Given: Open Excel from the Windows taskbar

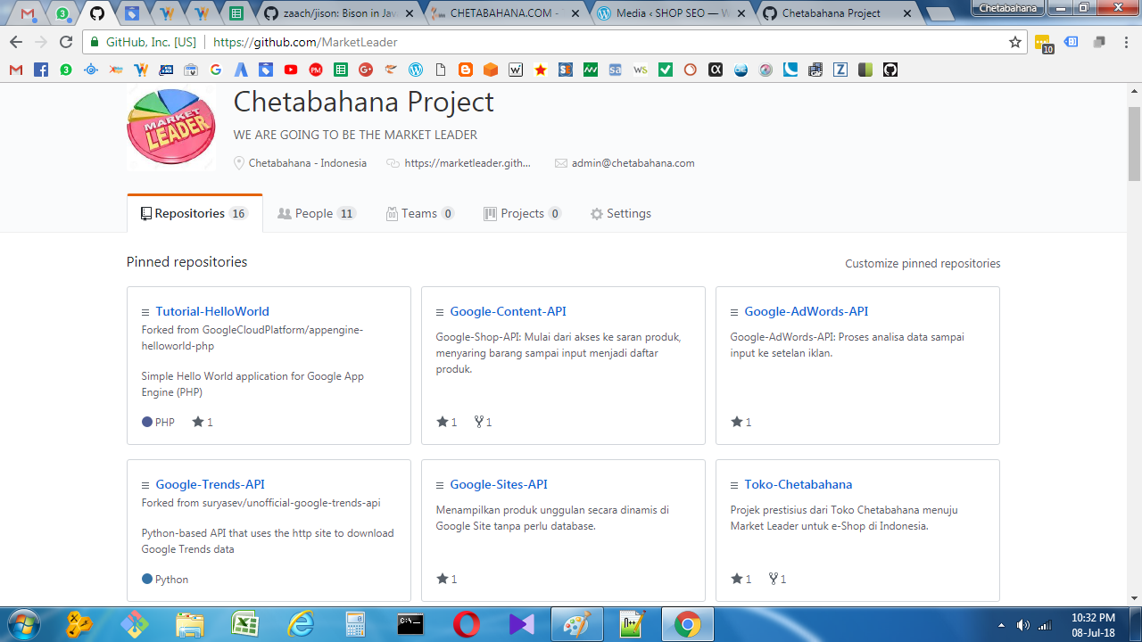Looking at the screenshot, I should (x=244, y=624).
